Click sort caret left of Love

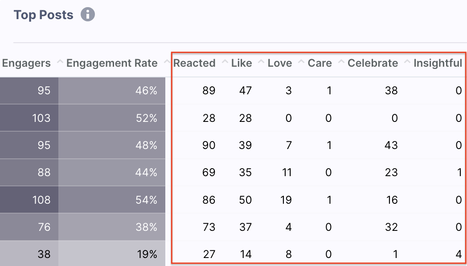pos(261,61)
